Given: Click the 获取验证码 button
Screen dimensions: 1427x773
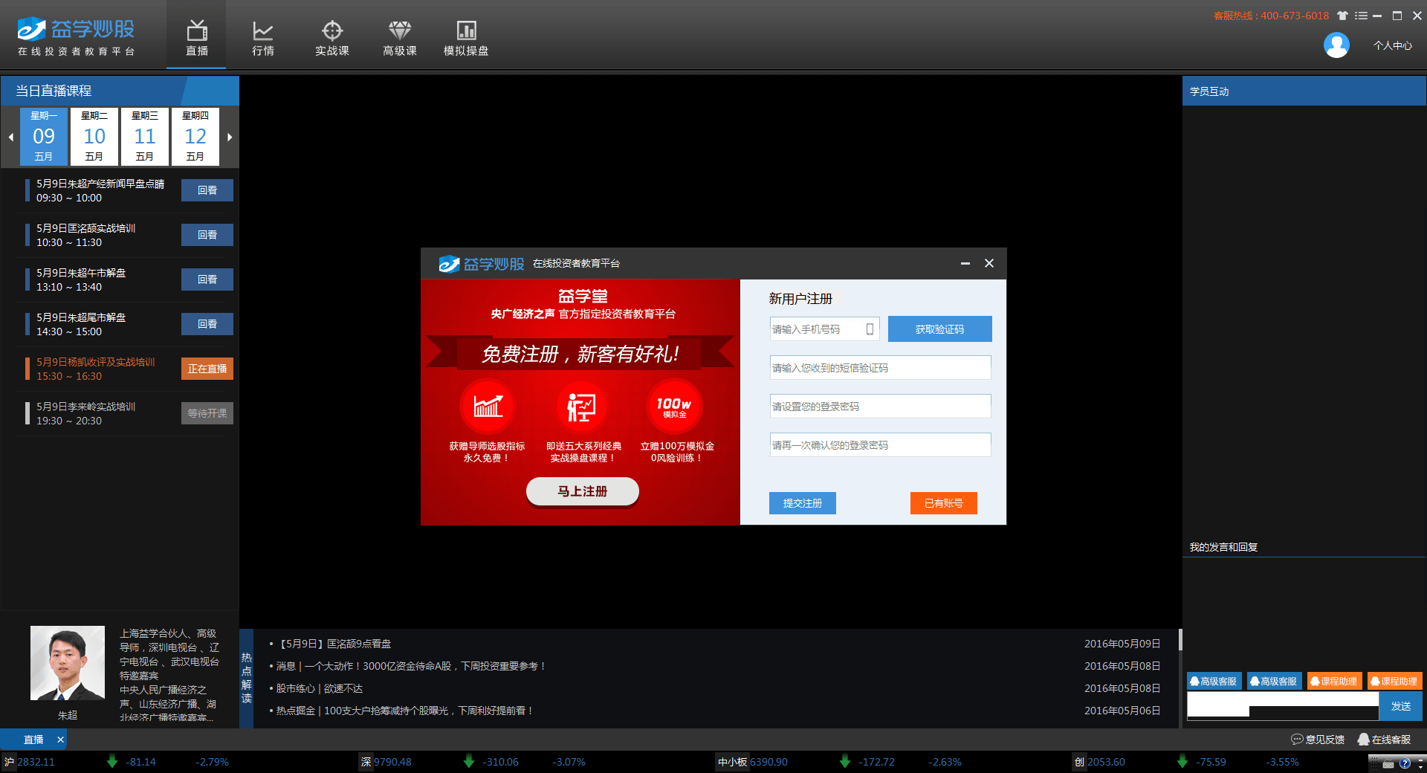Looking at the screenshot, I should (x=939, y=329).
